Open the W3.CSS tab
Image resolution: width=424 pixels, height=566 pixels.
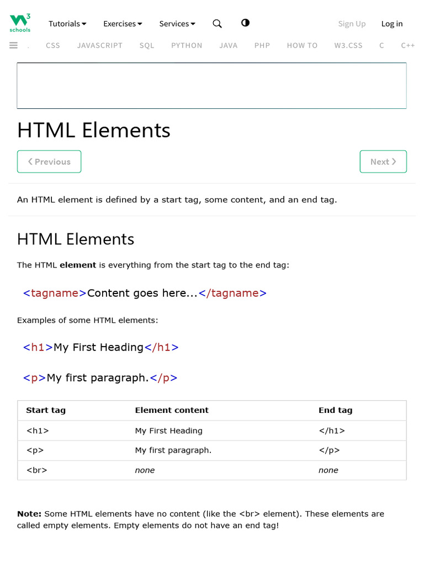point(348,45)
